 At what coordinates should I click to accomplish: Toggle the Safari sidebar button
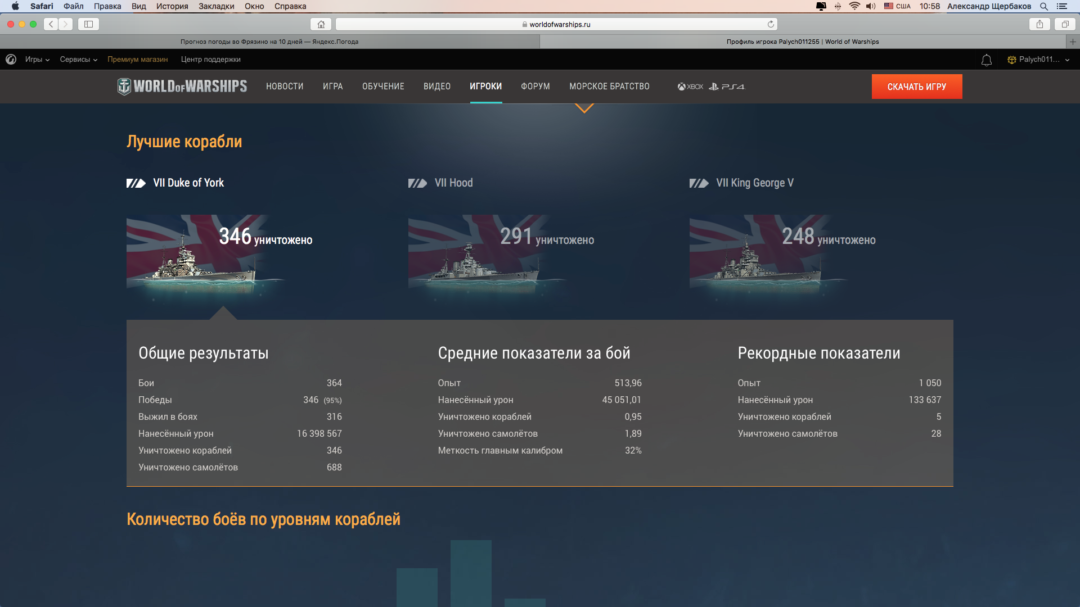(x=88, y=24)
